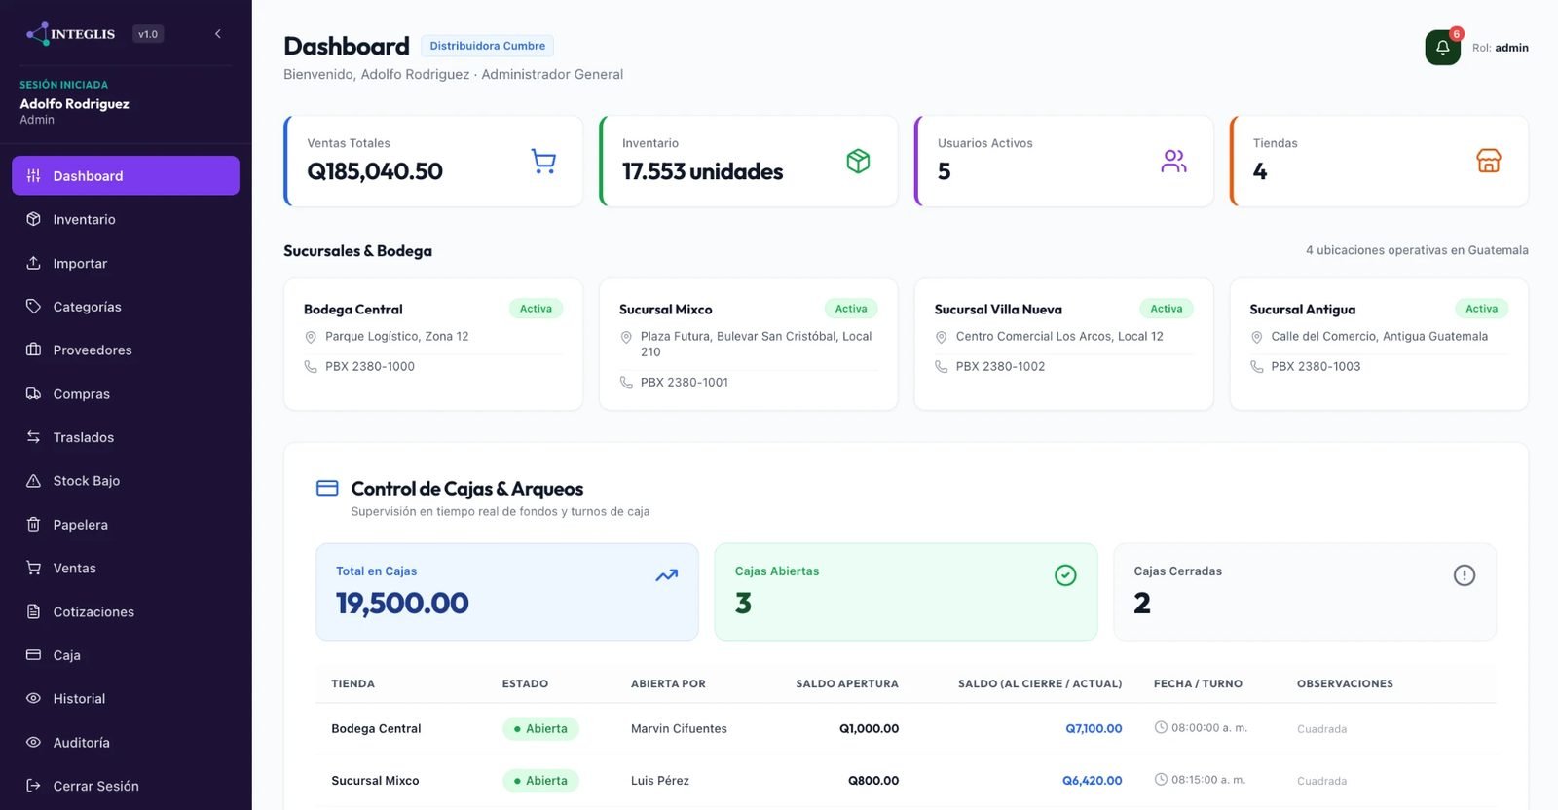Click Luis Pérez in the table
Image resolution: width=1558 pixels, height=810 pixels.
coord(659,781)
